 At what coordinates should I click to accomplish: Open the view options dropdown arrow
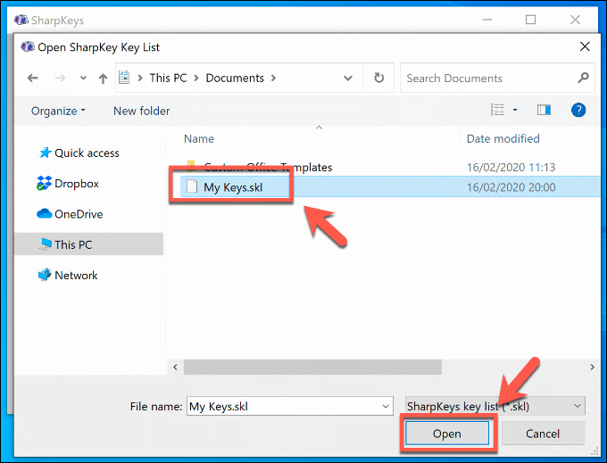[x=515, y=111]
